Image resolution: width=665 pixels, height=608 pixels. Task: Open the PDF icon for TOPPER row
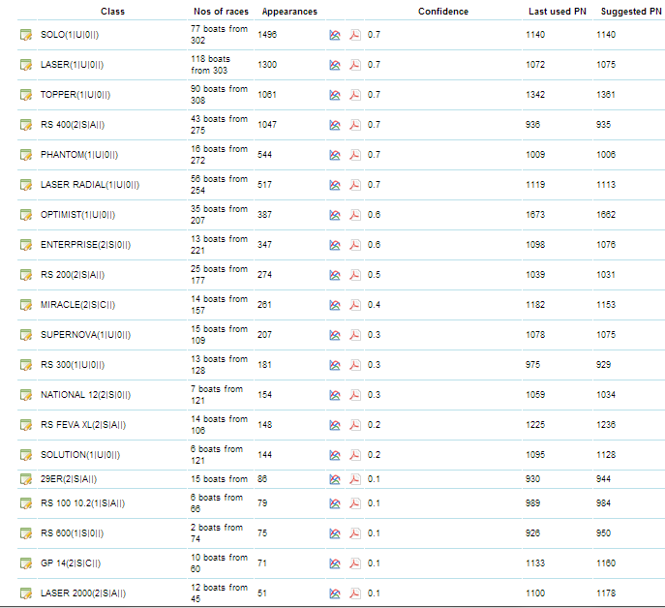click(x=354, y=95)
